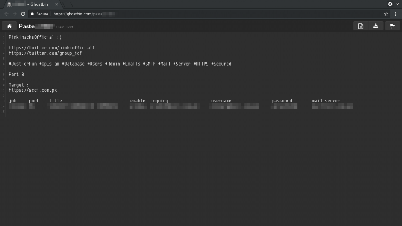Viewport: 402px width, 226px height.
Task: Click the mail server column header
Action: (326, 101)
